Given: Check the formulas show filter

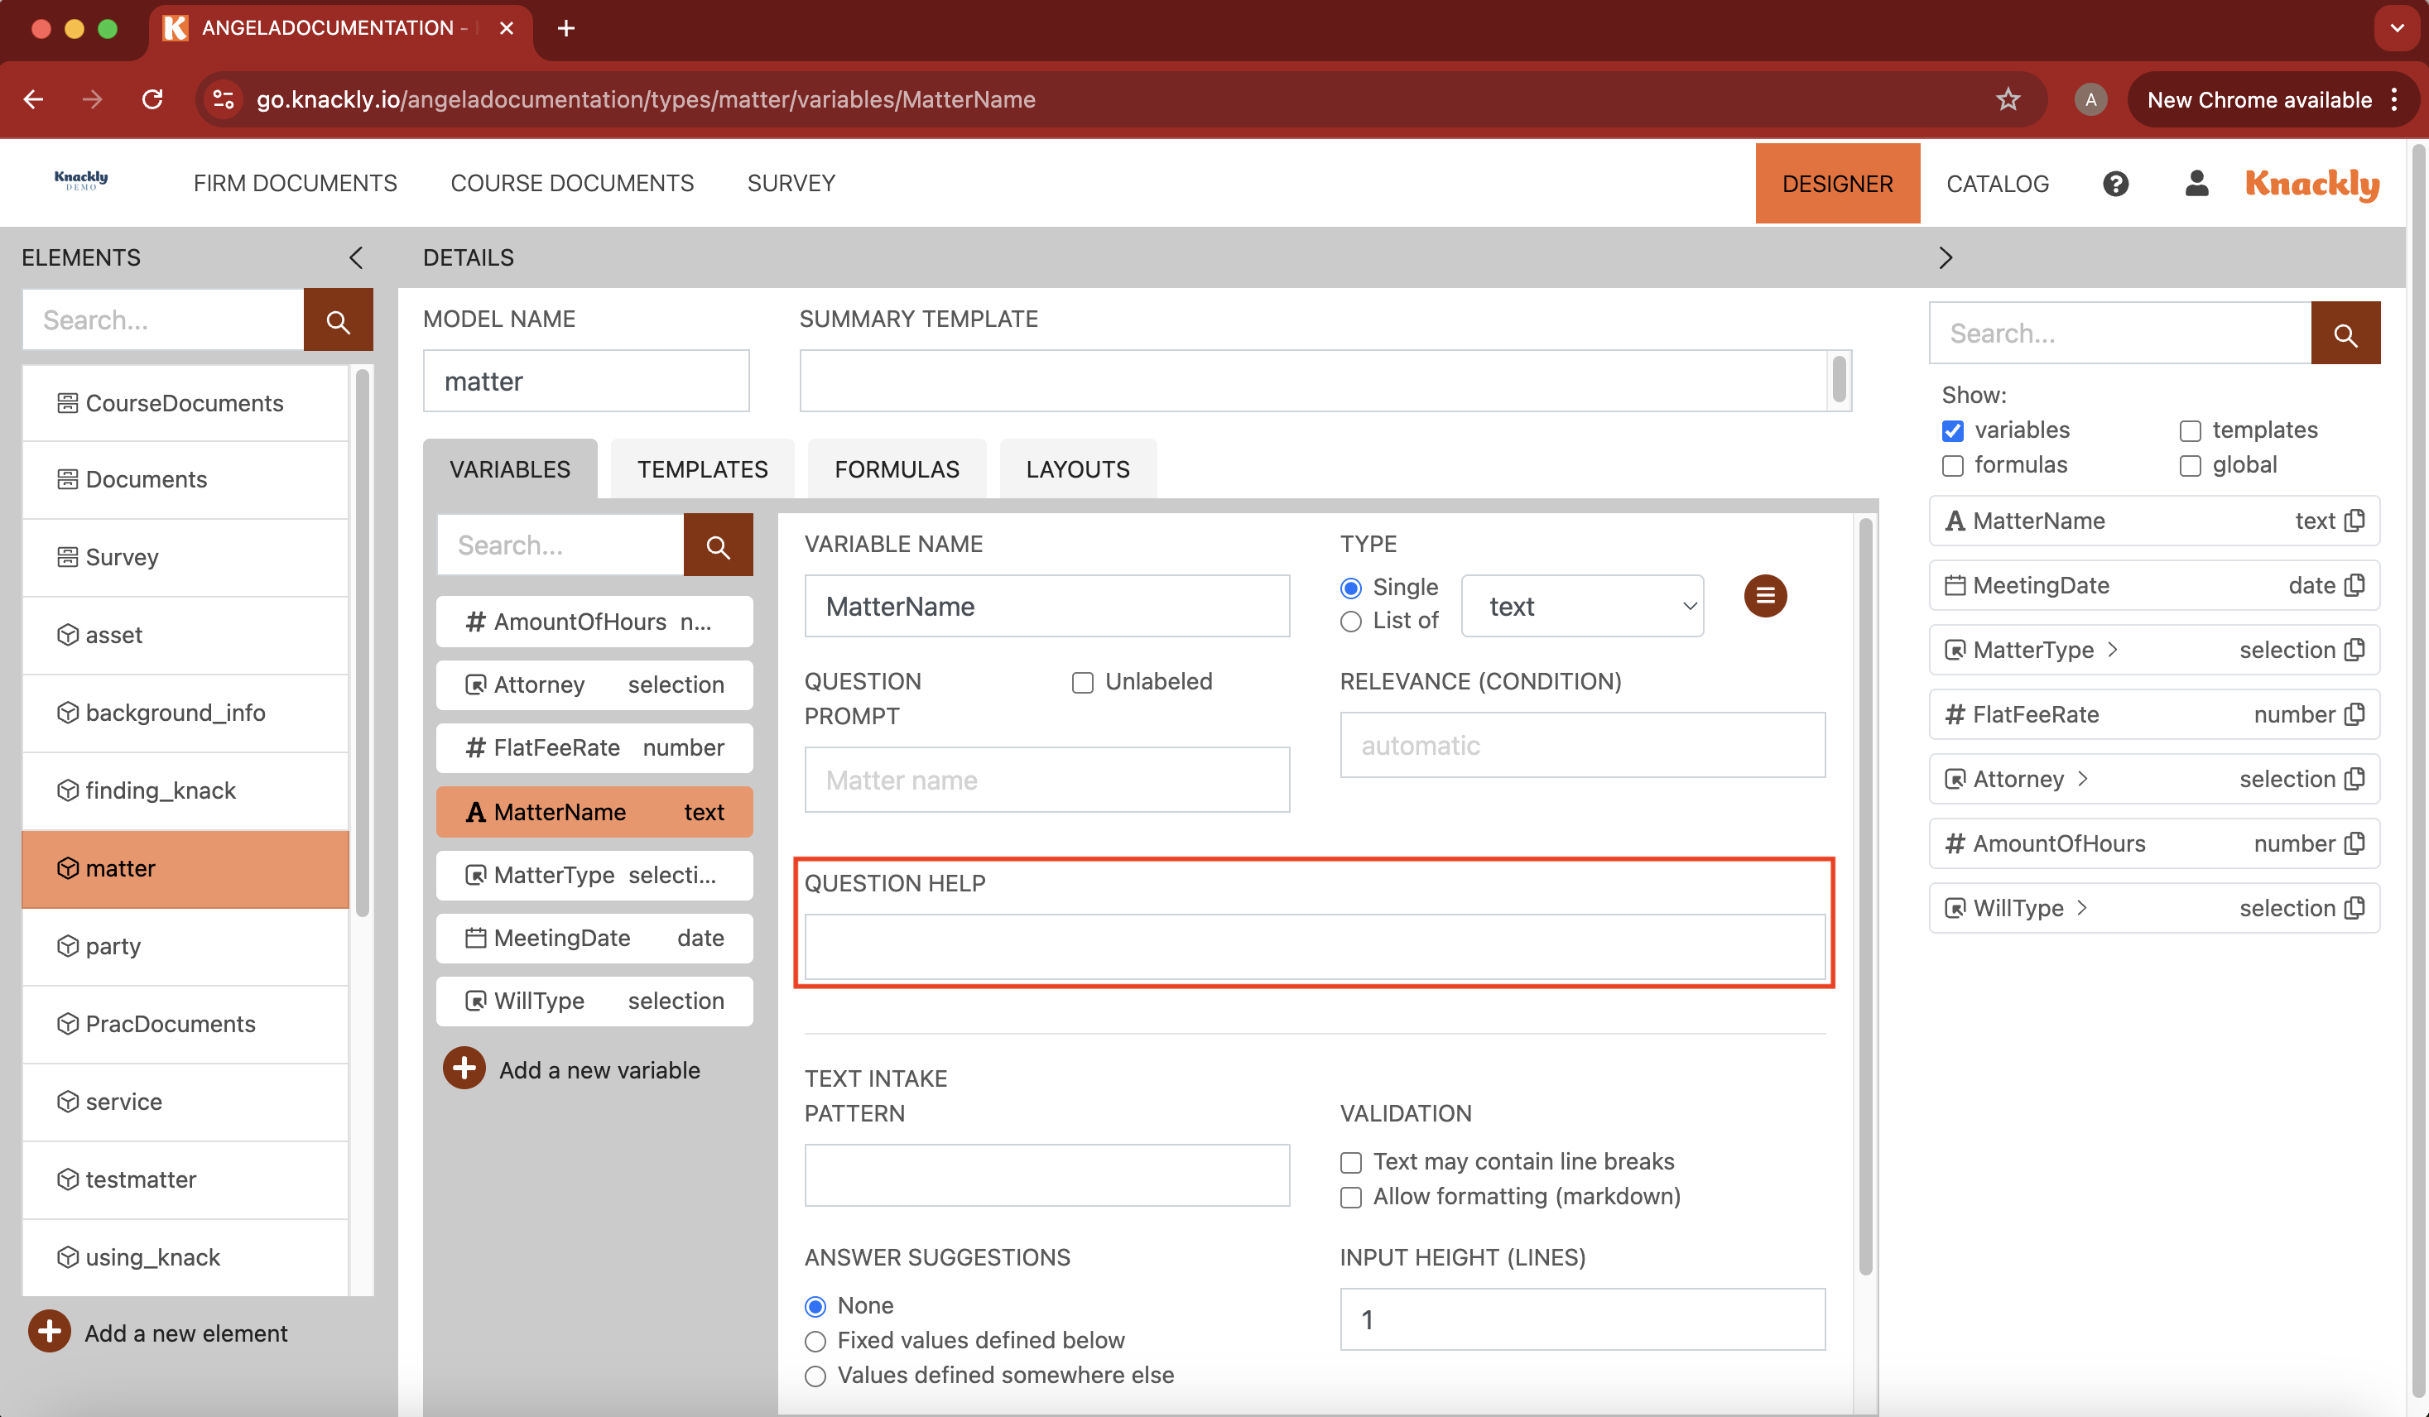Looking at the screenshot, I should point(1953,466).
